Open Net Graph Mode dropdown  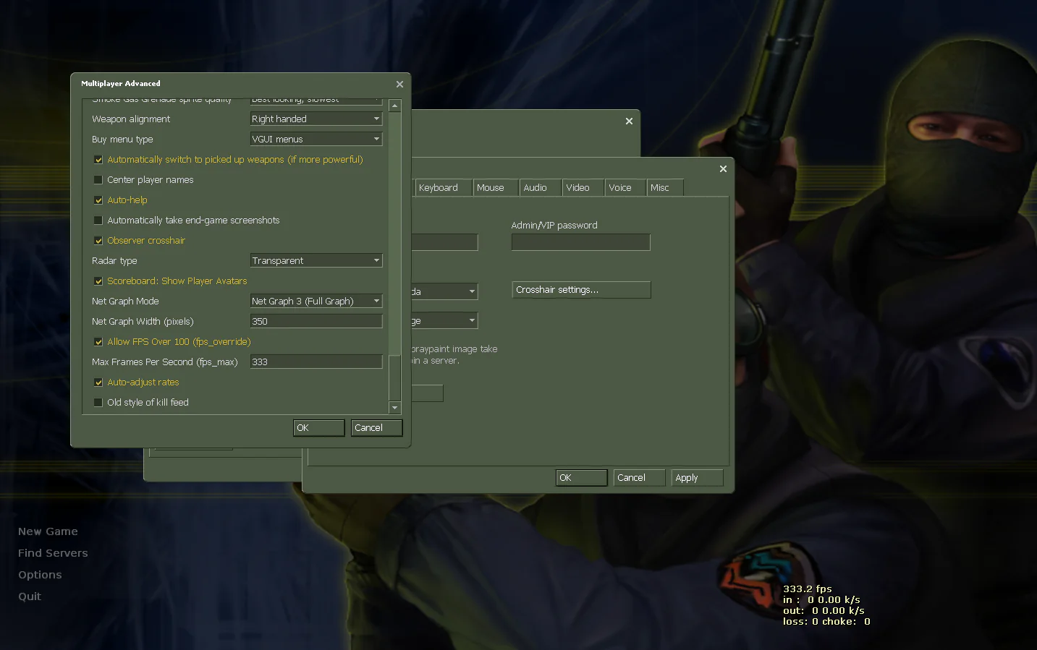[x=316, y=301]
